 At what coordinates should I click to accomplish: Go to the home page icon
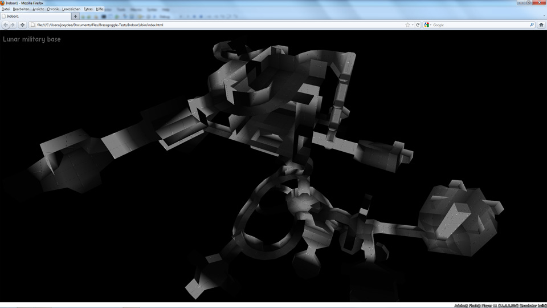click(541, 25)
